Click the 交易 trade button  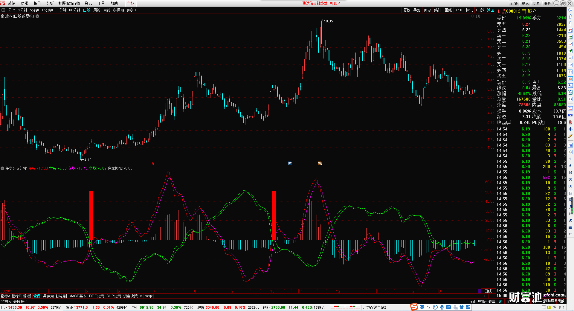(536, 3)
